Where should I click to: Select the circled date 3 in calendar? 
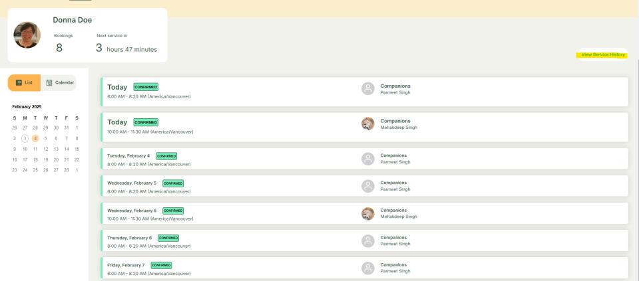[25, 138]
